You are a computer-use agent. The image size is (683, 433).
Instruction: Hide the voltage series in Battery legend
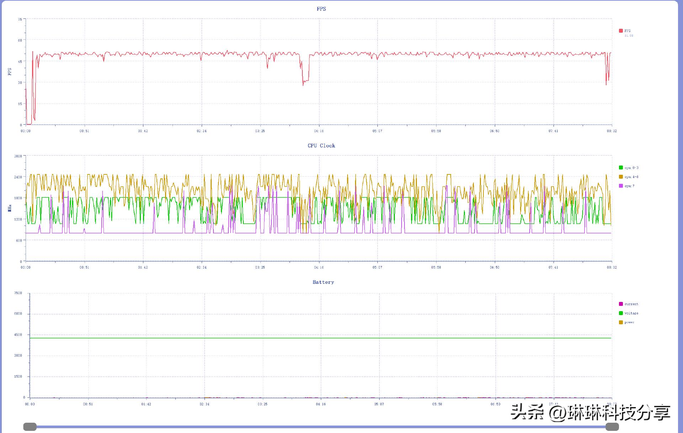tap(621, 313)
